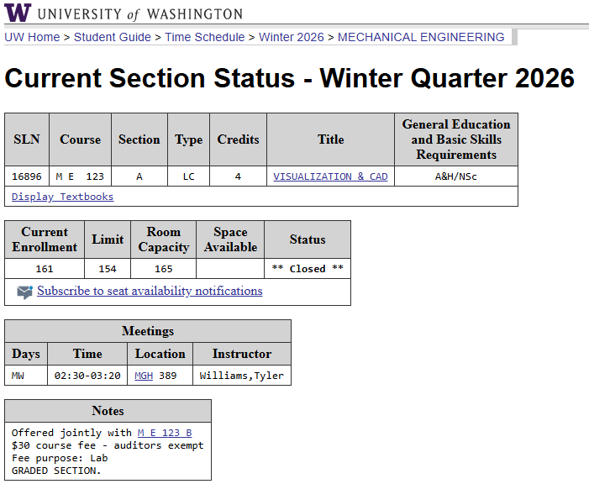Image resolution: width=589 pixels, height=484 pixels.
Task: Open the UW Home breadcrumb link
Action: pyautogui.click(x=32, y=37)
